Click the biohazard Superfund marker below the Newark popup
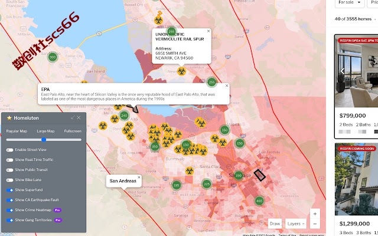This screenshot has height=236, width=378. [181, 71]
